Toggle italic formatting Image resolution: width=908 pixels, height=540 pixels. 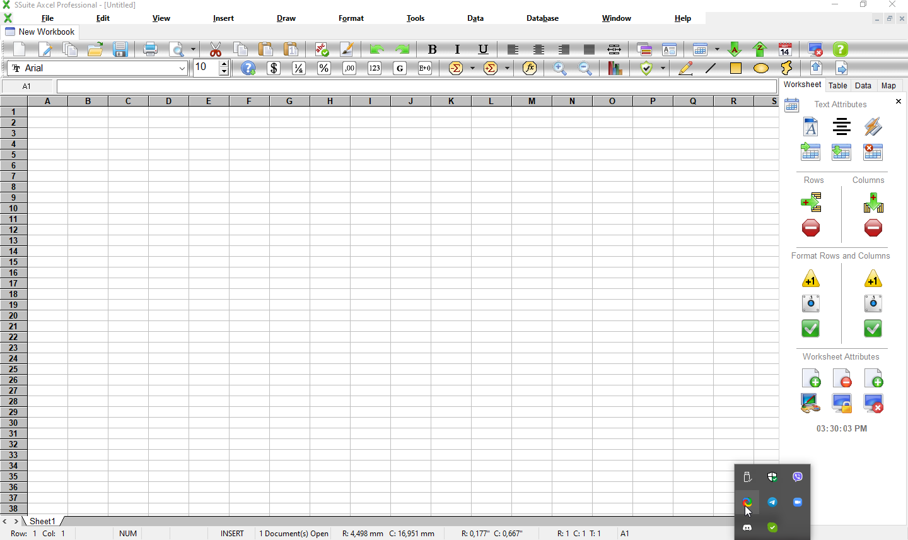(x=457, y=49)
